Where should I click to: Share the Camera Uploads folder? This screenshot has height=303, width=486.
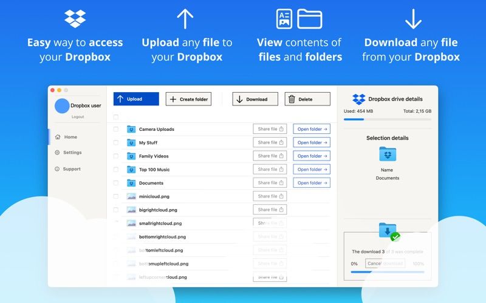270,129
